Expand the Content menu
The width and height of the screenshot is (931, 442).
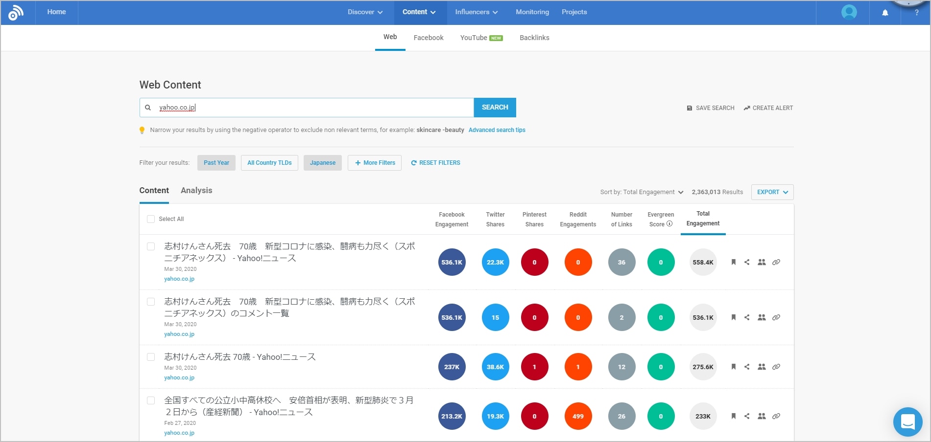pos(419,12)
